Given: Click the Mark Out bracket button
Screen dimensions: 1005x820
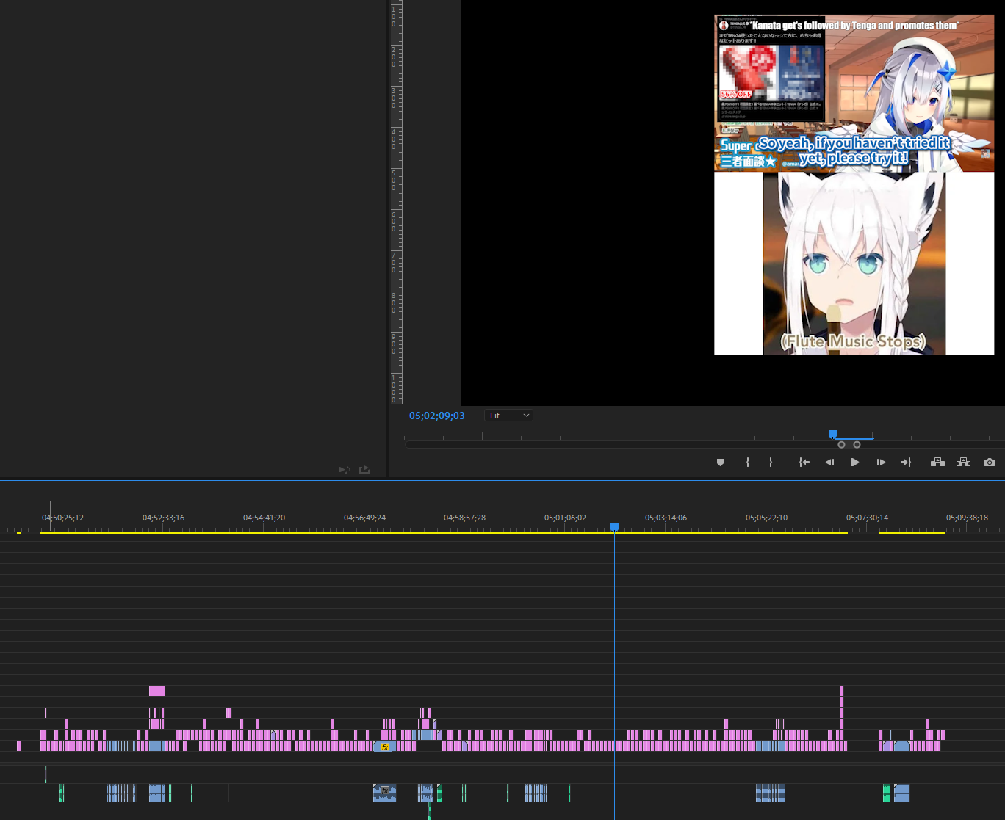Looking at the screenshot, I should pos(771,462).
